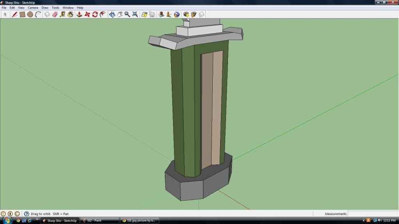Pick the Rotate tool
The image size is (399, 224).
click(x=95, y=14)
